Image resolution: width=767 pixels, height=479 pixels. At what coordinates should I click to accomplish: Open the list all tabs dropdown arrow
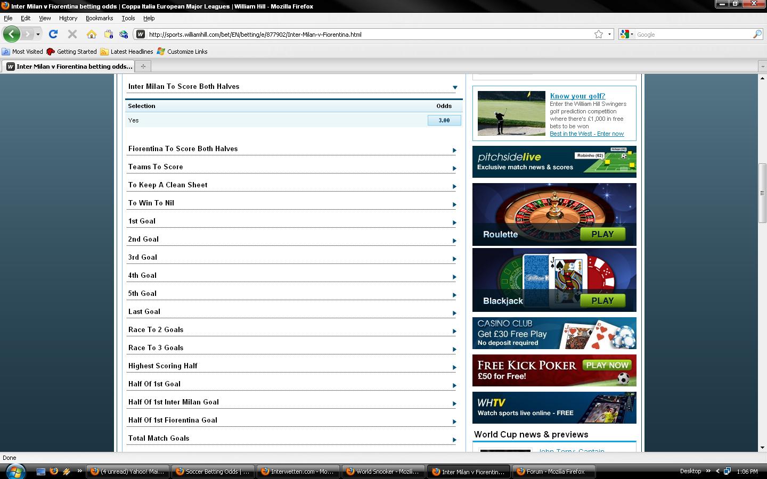762,67
